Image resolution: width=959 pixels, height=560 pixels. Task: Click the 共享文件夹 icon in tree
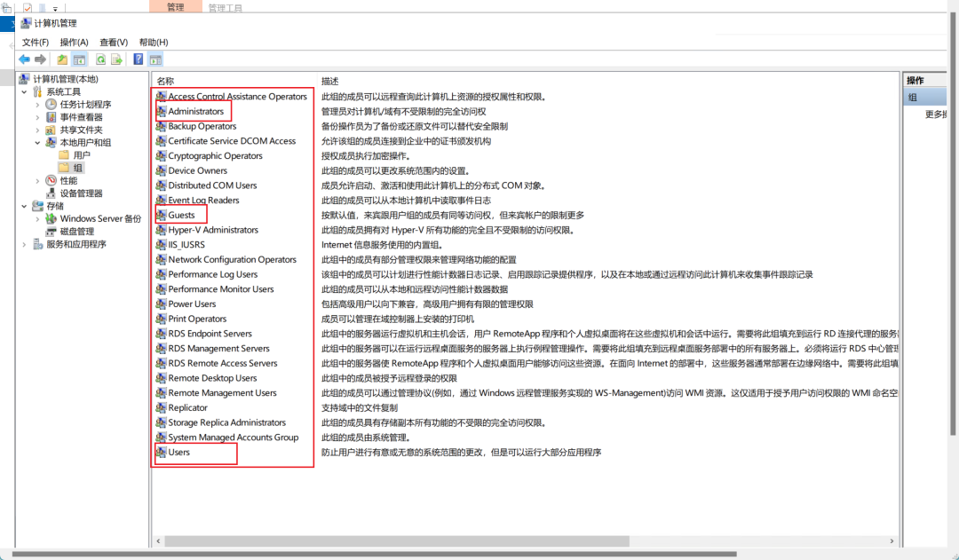pos(52,130)
